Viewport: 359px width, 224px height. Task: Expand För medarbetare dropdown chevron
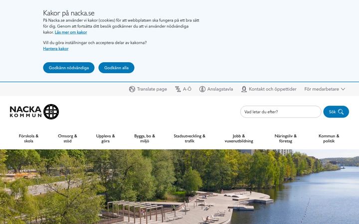click(x=343, y=89)
